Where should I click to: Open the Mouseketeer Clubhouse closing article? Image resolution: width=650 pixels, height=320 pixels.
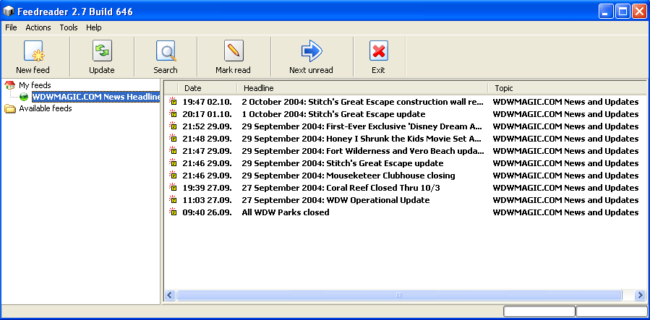pyautogui.click(x=348, y=176)
